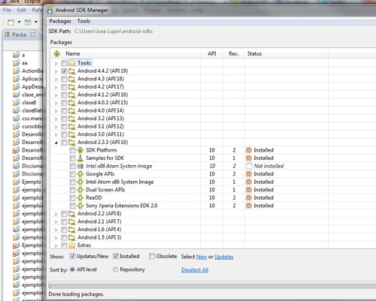The image size is (376, 301).
Task: Check the SDK Platform checkbox under API 10
Action: [72, 150]
